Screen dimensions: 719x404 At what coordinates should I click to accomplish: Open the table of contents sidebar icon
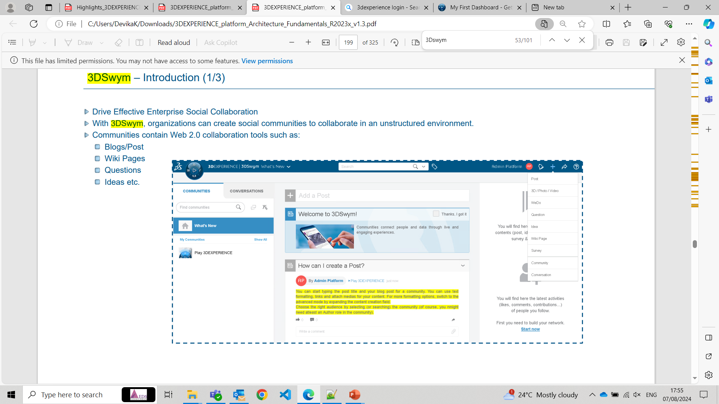[x=12, y=43]
